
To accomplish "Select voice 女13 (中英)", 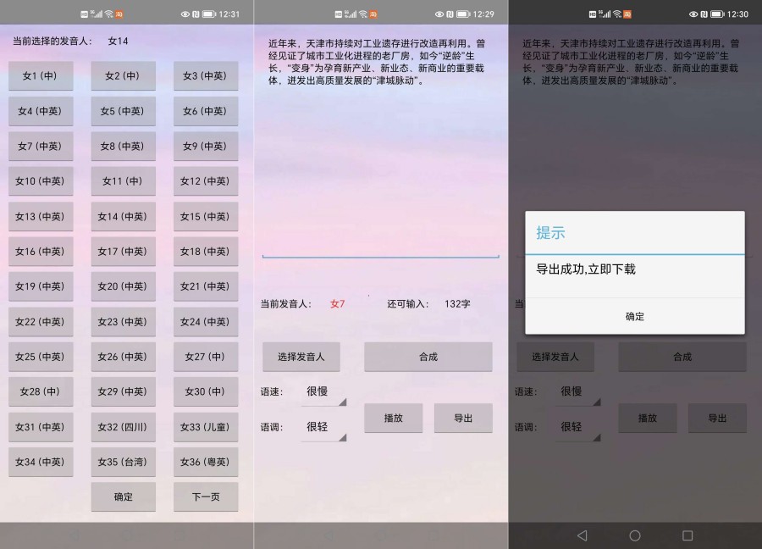I will click(x=41, y=216).
